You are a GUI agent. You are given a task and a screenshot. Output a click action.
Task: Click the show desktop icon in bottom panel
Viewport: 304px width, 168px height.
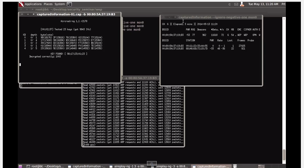coord(20,166)
